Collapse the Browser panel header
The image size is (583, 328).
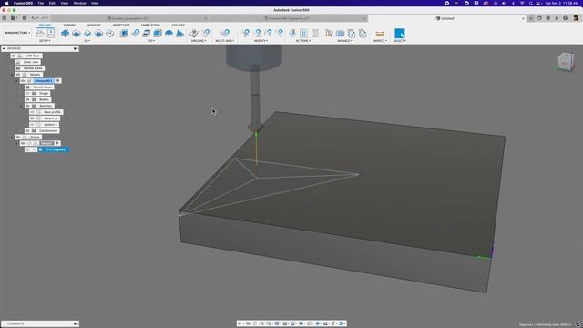[x=4, y=48]
